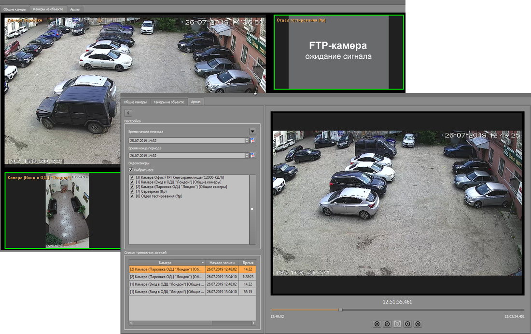Uncheck the '[7] Серверная (ftp)' camera
The image size is (531, 334).
(132, 191)
